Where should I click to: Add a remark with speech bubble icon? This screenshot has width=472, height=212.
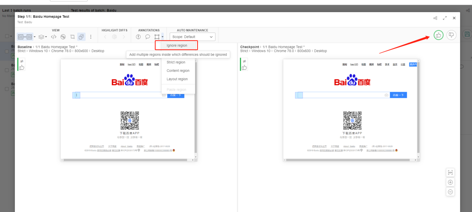coord(148,37)
